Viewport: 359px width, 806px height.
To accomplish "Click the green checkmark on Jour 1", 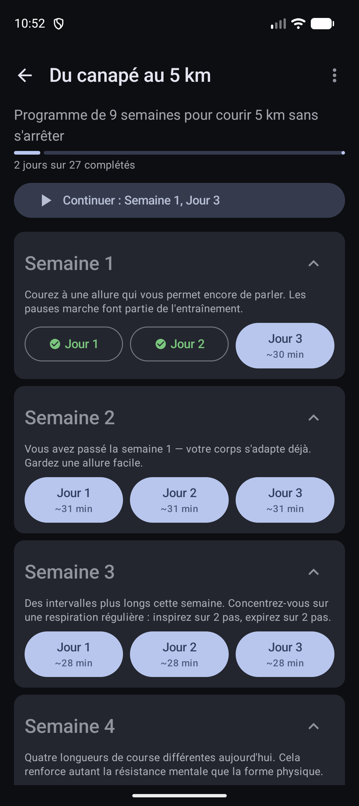I will pos(55,344).
